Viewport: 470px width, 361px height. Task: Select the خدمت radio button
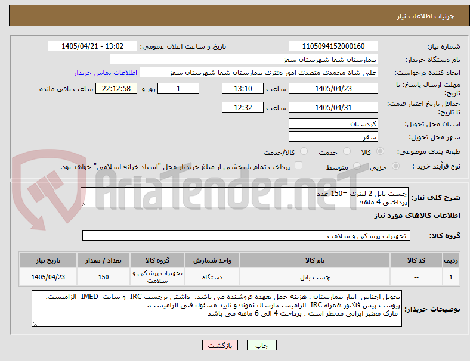[347, 151]
